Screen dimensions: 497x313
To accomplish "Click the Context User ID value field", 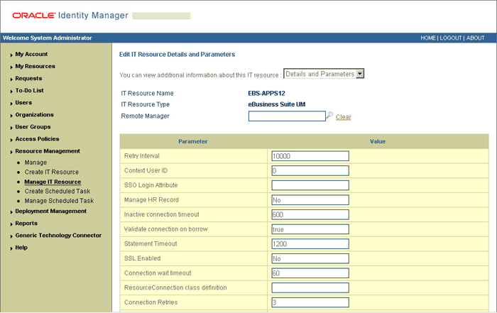I will coord(310,170).
